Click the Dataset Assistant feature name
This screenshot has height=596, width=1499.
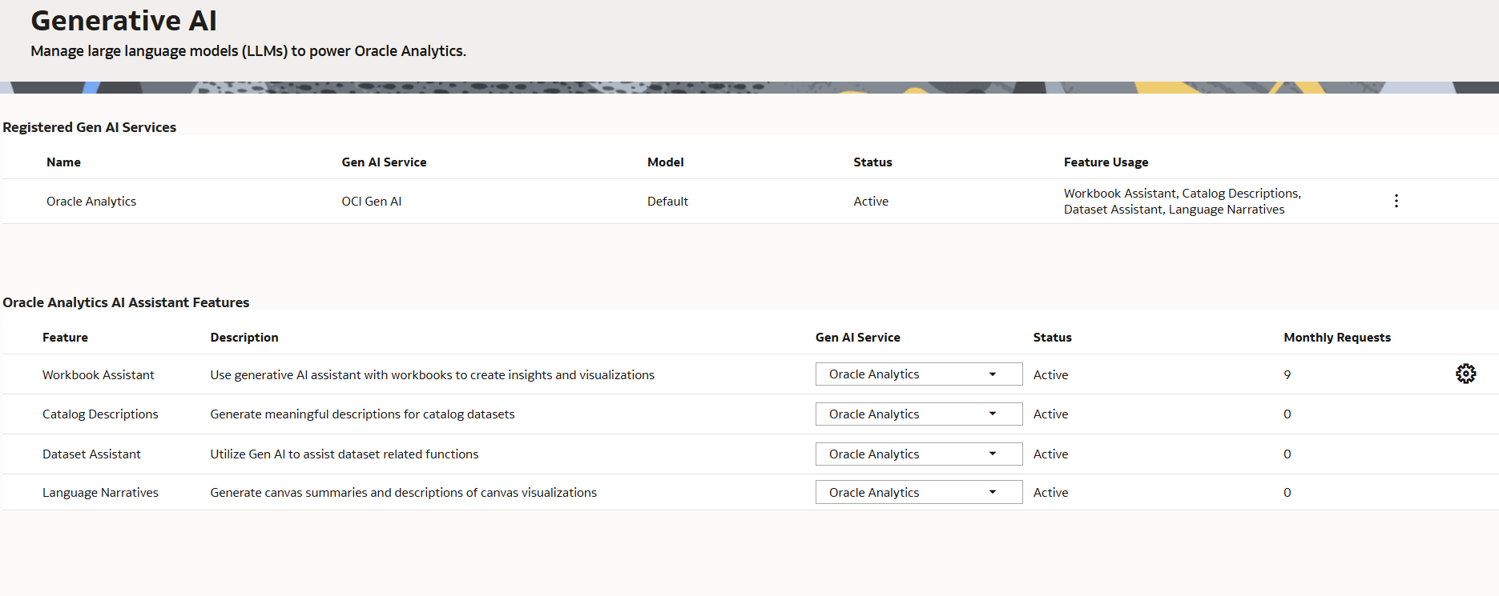point(91,454)
